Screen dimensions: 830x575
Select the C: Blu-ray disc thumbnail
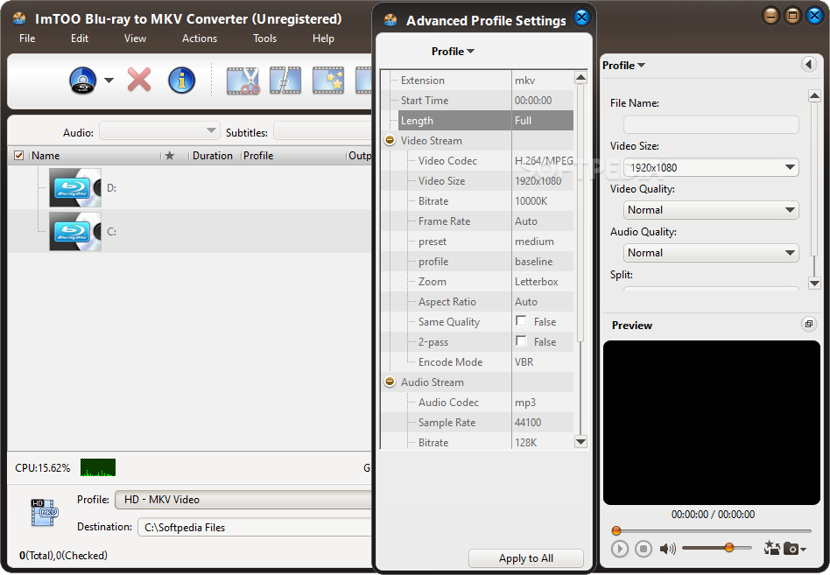pos(75,231)
